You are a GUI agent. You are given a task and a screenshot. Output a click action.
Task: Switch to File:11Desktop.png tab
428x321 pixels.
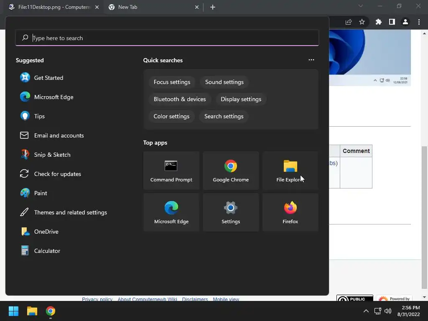[x=54, y=7]
